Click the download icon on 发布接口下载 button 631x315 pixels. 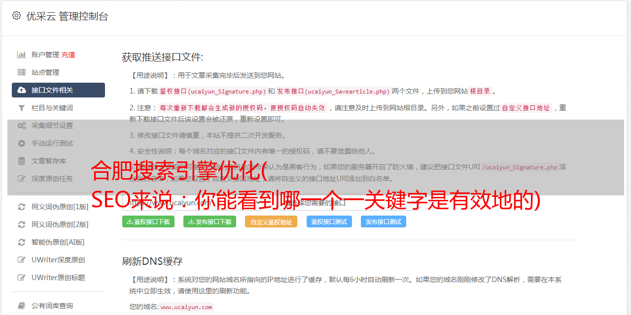[x=191, y=221]
